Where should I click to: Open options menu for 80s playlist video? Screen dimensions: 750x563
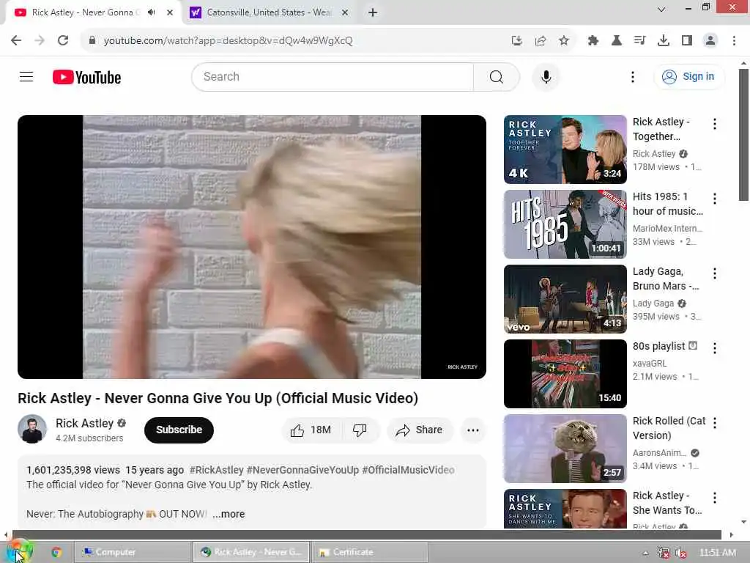715,348
